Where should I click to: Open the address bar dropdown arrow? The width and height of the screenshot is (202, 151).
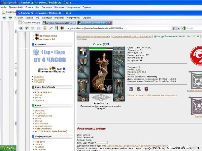[x=178, y=28]
